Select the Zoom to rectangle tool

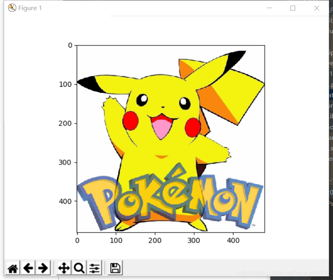click(x=79, y=268)
